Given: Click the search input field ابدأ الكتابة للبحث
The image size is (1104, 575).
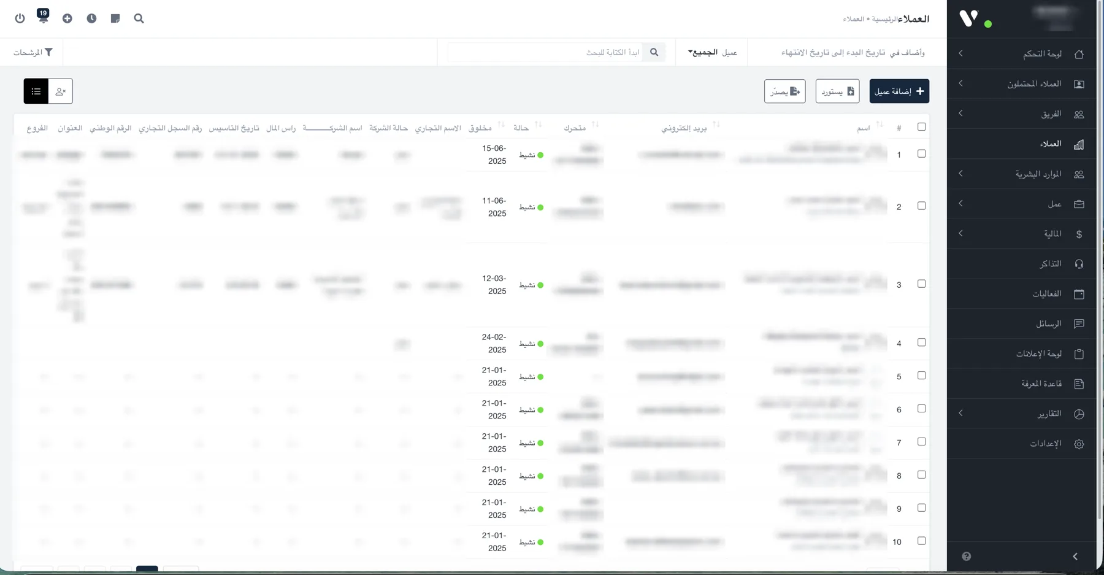Looking at the screenshot, I should click(x=545, y=52).
